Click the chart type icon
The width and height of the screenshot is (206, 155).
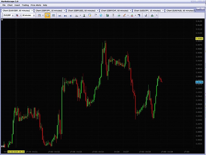39,15
